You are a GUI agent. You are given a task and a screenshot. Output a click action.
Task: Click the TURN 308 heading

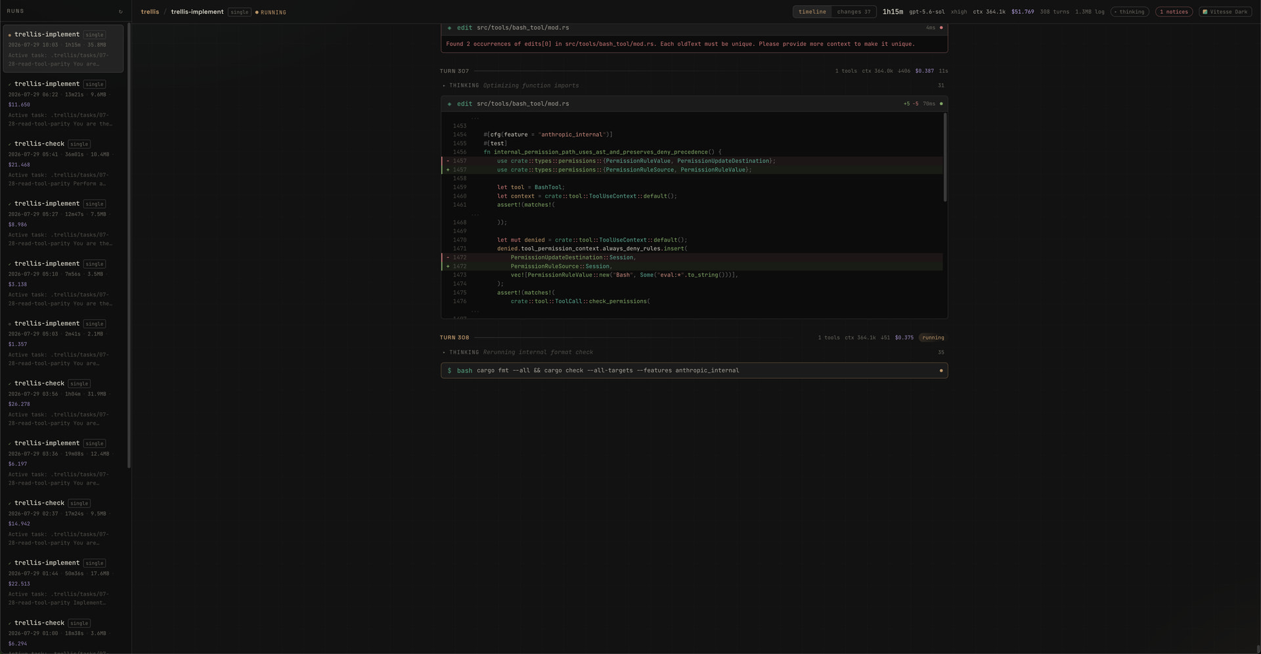[454, 338]
